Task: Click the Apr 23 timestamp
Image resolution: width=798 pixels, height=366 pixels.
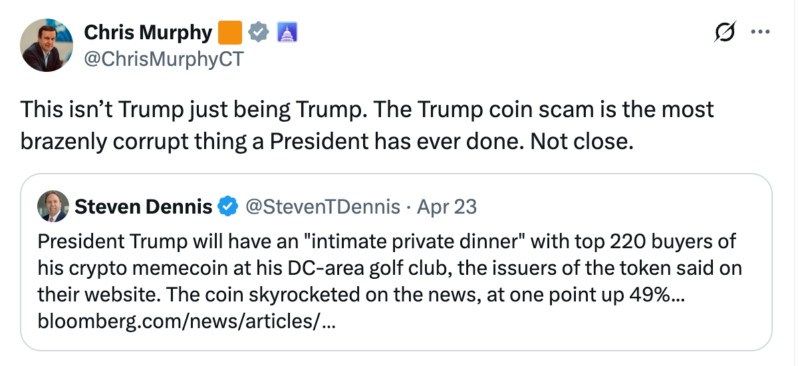Action: pyautogui.click(x=447, y=207)
